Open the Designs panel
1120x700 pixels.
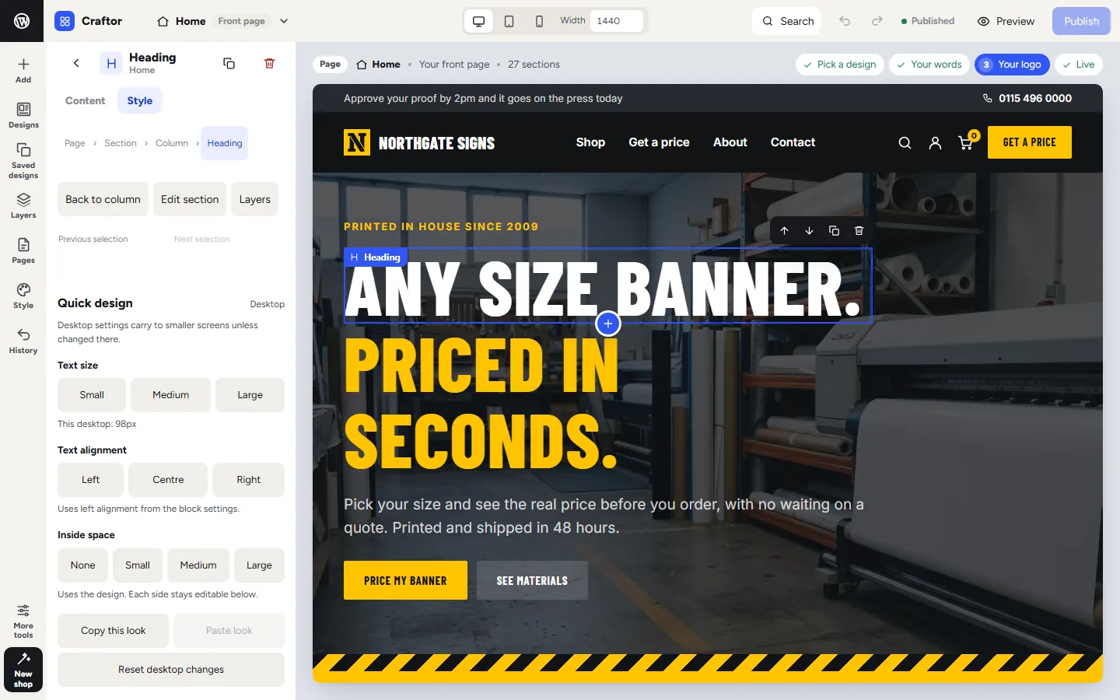click(23, 115)
